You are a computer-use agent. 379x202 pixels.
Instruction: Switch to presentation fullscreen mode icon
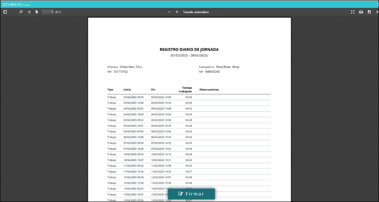tap(353, 12)
